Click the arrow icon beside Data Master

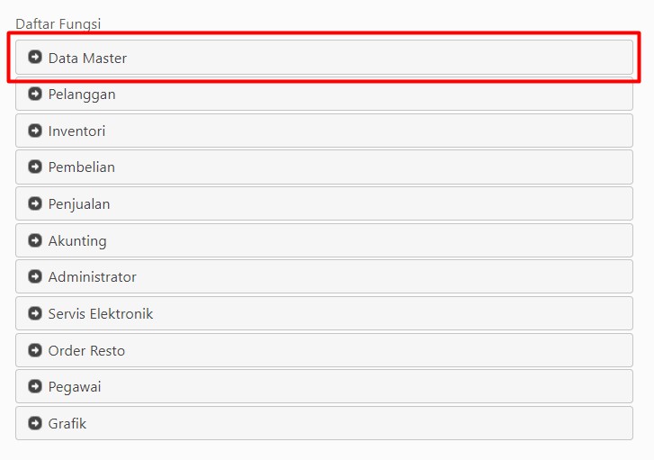click(35, 57)
